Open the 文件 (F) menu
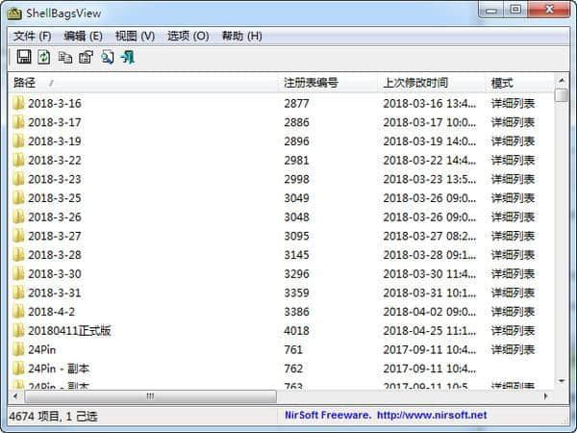The image size is (577, 433). (33, 37)
